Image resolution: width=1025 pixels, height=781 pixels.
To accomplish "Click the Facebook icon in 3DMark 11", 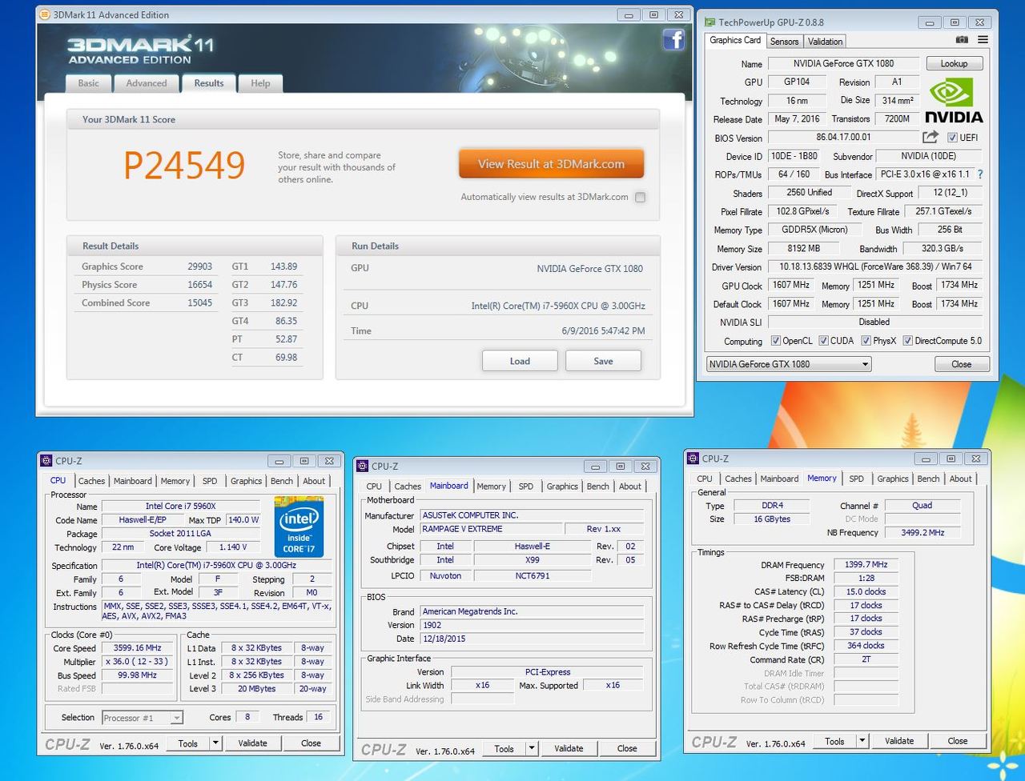I will click(x=673, y=39).
